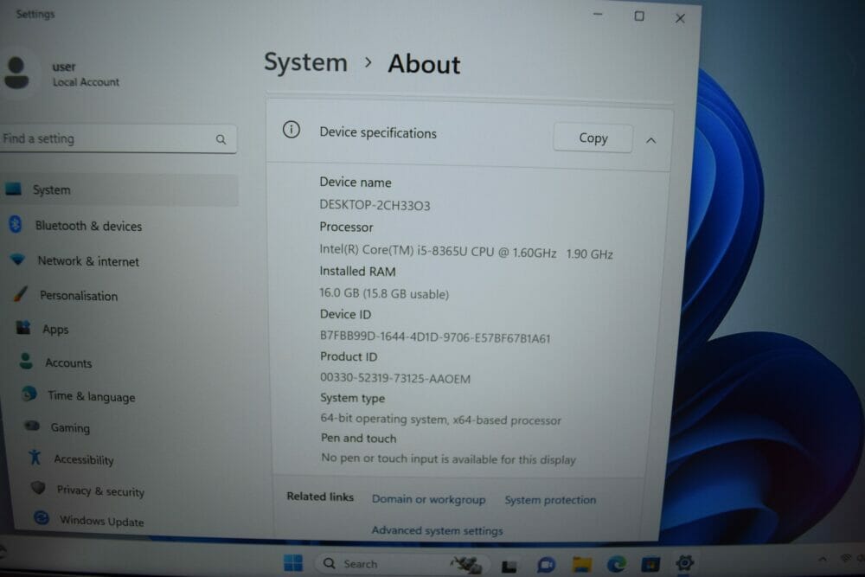Image resolution: width=865 pixels, height=577 pixels.
Task: Close the Settings window
Action: pyautogui.click(x=680, y=19)
